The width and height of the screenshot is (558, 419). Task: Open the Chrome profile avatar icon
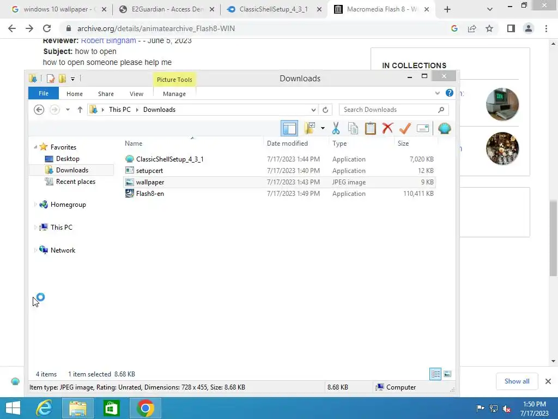point(529,28)
